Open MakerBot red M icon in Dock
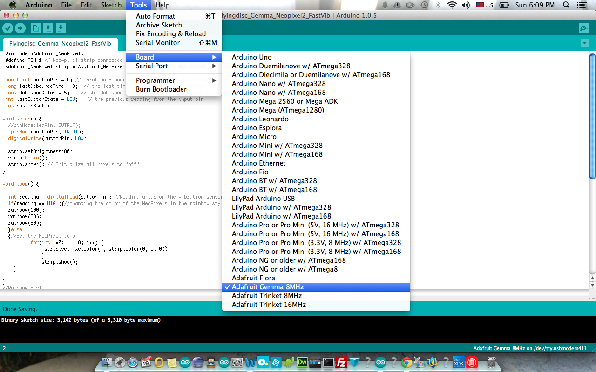This screenshot has height=372, width=596. 472,362
